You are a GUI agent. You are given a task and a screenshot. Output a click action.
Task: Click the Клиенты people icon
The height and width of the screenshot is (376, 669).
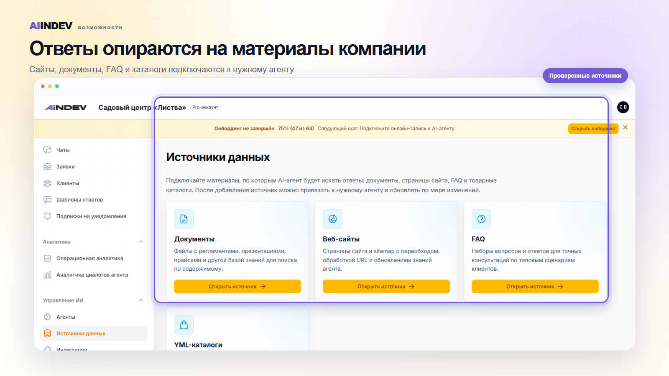[x=47, y=183]
